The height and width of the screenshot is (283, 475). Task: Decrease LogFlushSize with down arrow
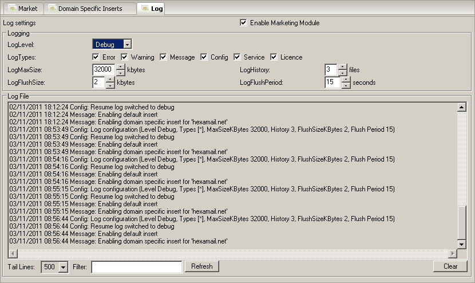[x=110, y=86]
